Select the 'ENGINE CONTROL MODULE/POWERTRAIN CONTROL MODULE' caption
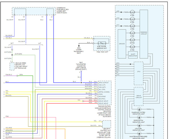Image resolution: width=169 pixels, height=139 pixels. [103, 108]
